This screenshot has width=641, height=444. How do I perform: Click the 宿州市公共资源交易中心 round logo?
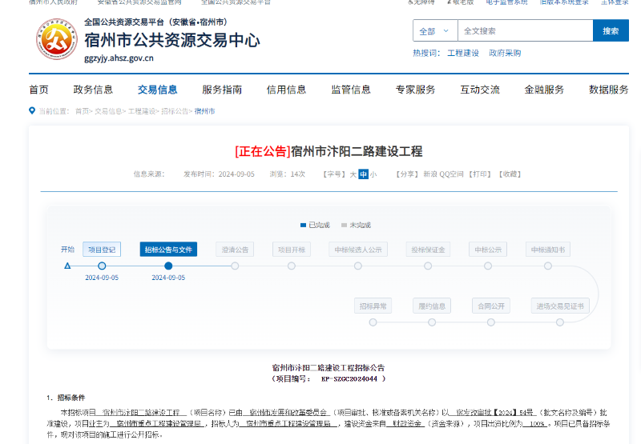(56, 39)
